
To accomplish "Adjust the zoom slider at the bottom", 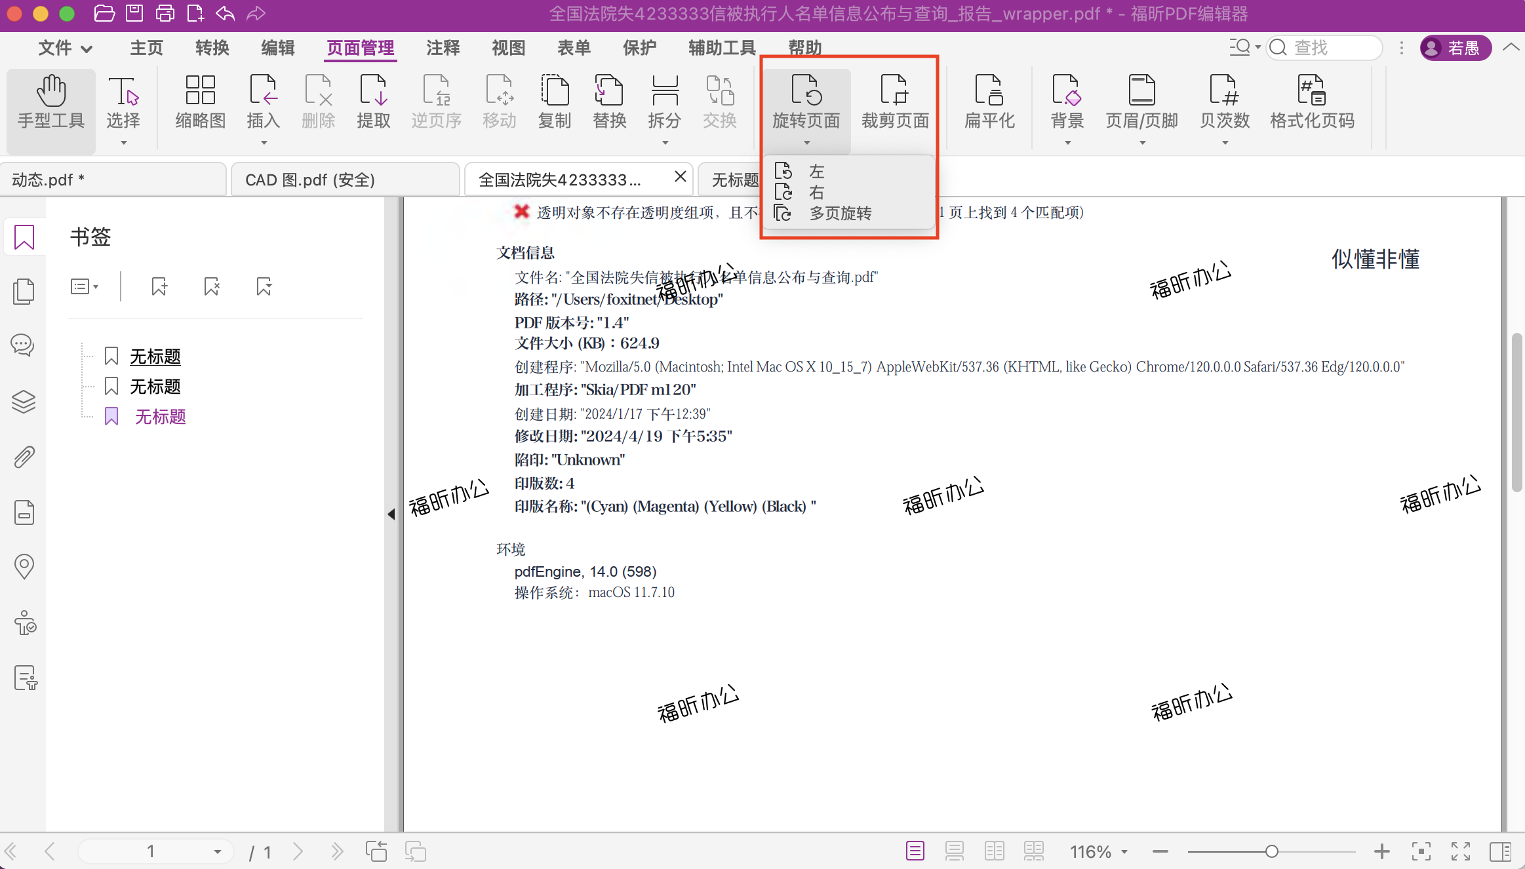I will [x=1271, y=851].
